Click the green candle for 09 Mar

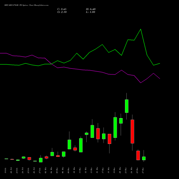69,144
